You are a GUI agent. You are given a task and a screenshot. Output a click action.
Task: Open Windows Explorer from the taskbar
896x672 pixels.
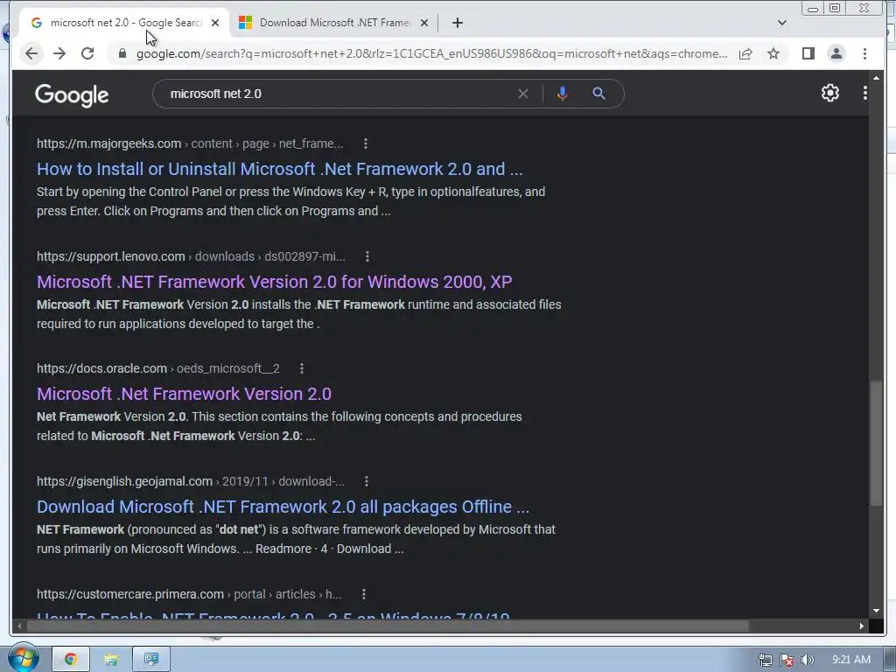tap(111, 659)
